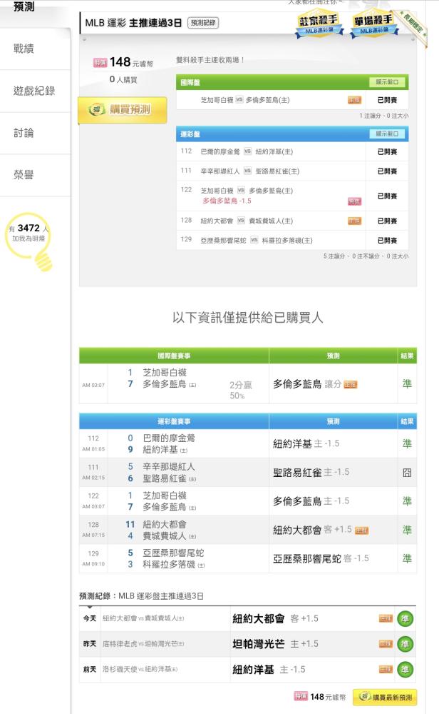The width and height of the screenshot is (439, 714).
Task: Click the 2分贏 50% result text
Action: coord(240,391)
